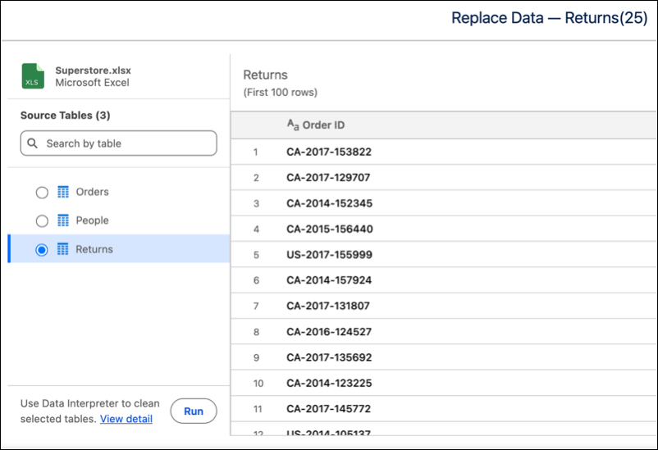Click the Returns table grid icon

[x=63, y=249]
